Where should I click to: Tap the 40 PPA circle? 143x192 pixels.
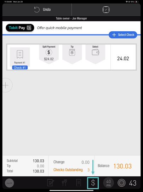[109, 183]
